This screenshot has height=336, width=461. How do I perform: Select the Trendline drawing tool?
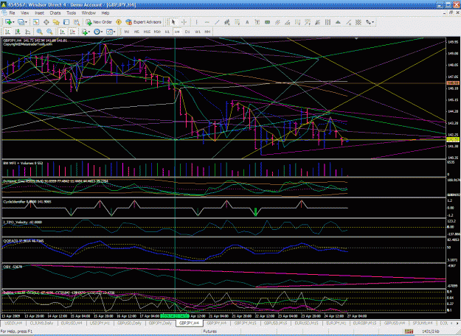tap(217, 22)
